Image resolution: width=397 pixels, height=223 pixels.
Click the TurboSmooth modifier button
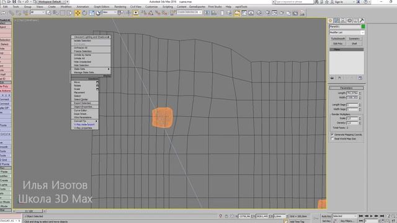(337, 38)
